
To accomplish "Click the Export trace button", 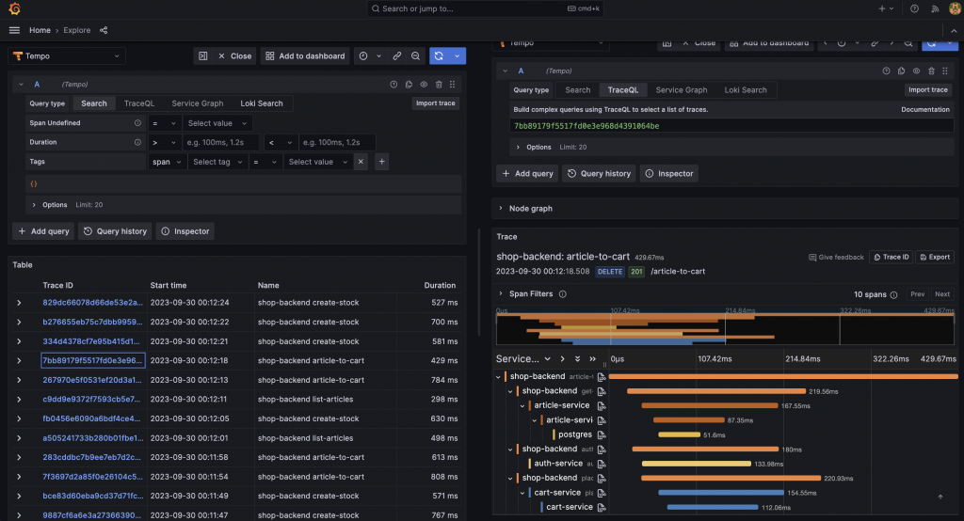I will tap(935, 257).
